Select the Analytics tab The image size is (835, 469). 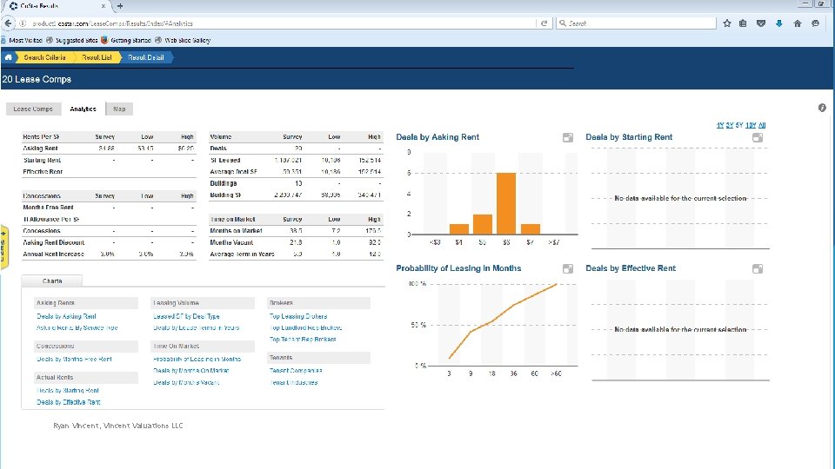83,109
